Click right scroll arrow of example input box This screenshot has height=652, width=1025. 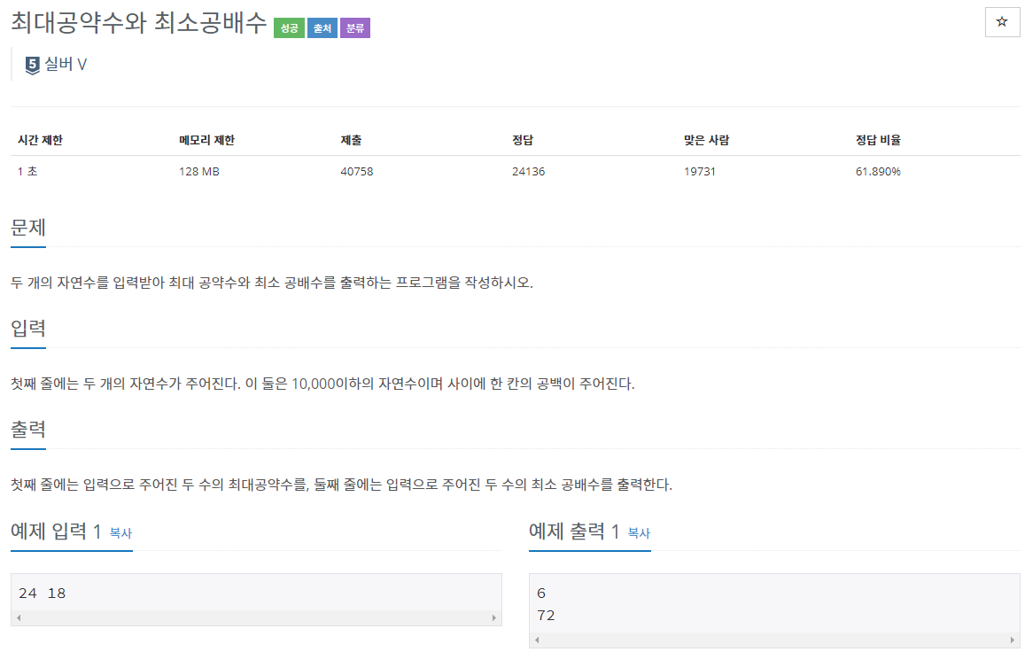point(494,618)
